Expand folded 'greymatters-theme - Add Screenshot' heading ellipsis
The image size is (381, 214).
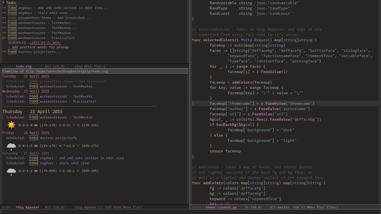[x=88, y=18]
